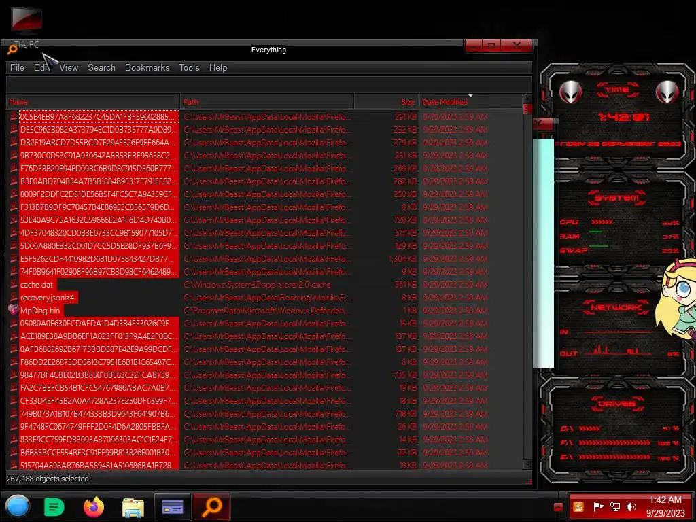This screenshot has width=696, height=522.
Task: Select file B6B85BCCF554BE3C91EF99B813826E001B30
Action: coord(99,452)
